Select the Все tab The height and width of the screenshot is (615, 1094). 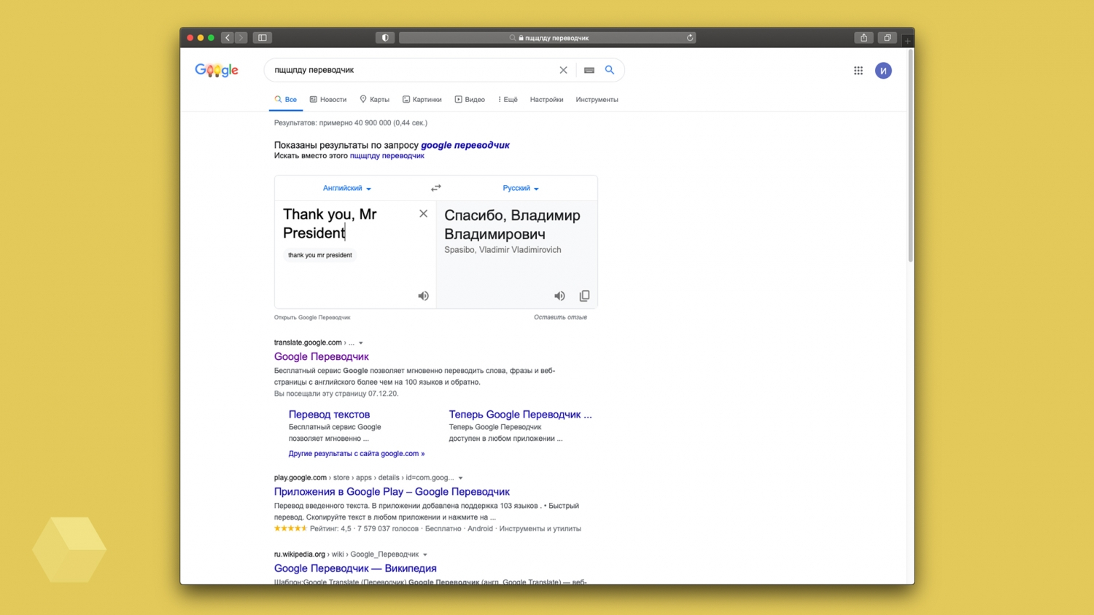click(x=286, y=100)
